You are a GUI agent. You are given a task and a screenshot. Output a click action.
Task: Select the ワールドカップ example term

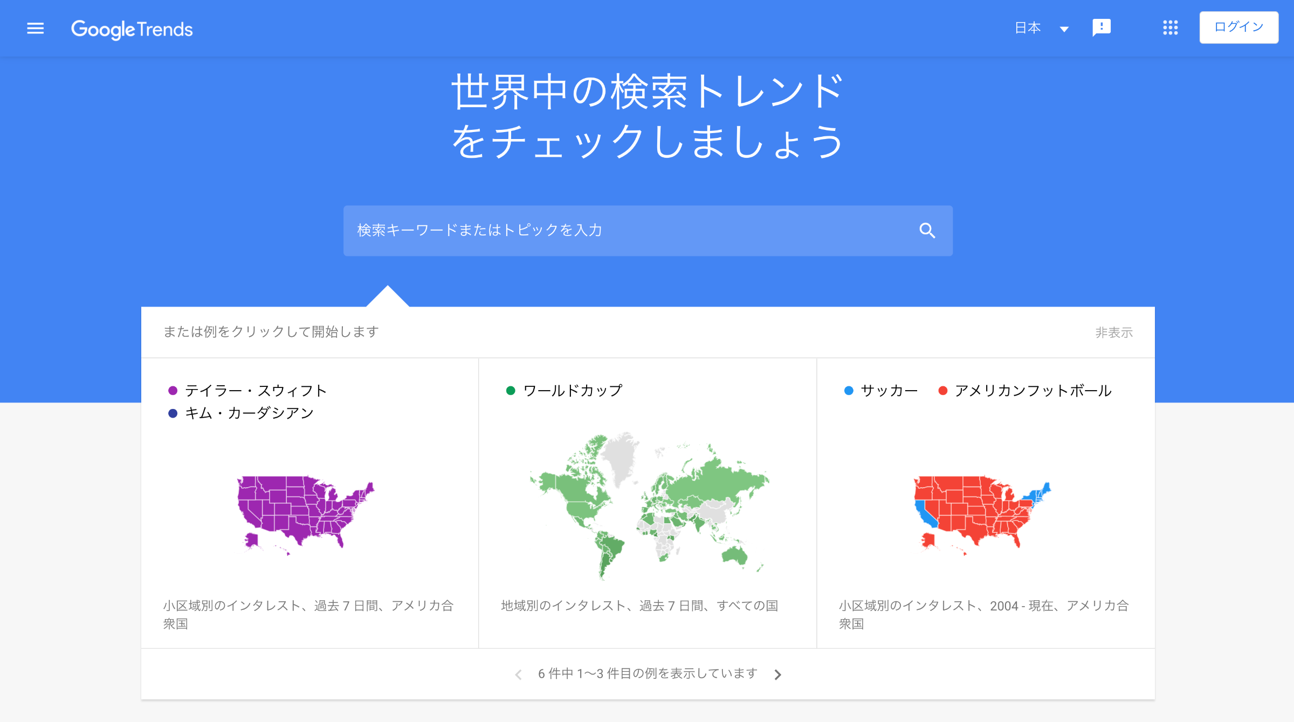click(x=573, y=391)
